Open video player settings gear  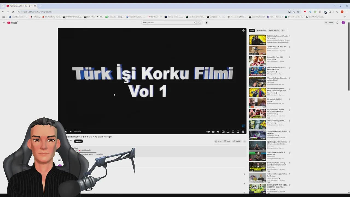218,132
